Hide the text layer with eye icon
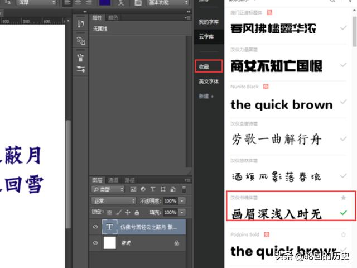Image resolution: width=357 pixels, height=268 pixels. click(95, 227)
